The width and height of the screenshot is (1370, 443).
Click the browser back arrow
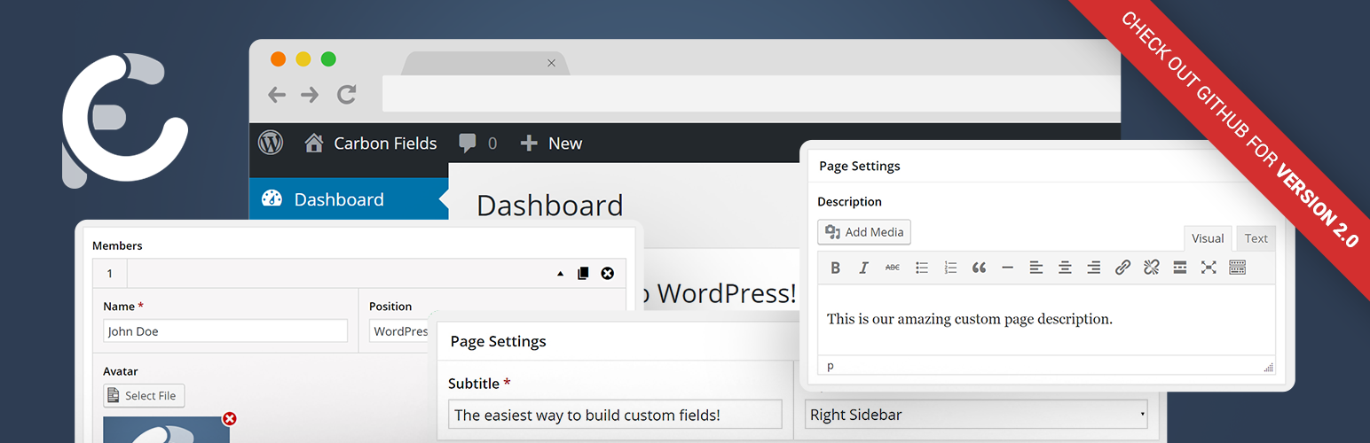(x=277, y=95)
